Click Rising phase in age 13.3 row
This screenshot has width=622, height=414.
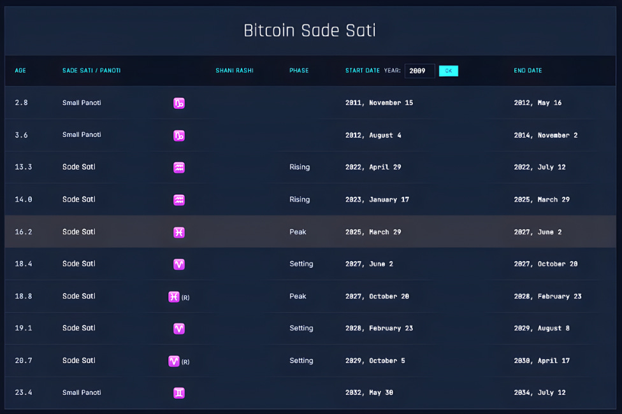[300, 167]
